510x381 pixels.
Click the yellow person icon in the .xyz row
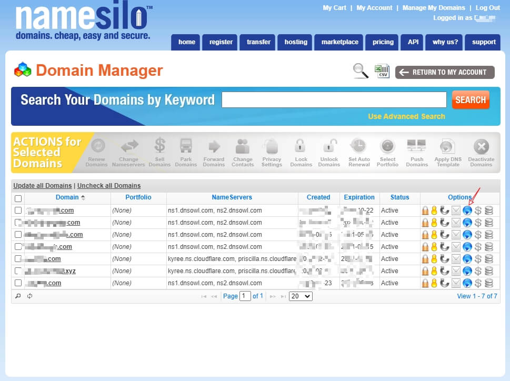434,271
